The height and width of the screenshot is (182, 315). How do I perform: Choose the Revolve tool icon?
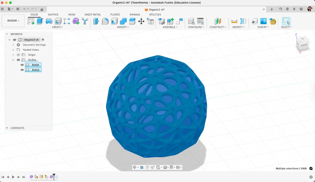[49, 21]
